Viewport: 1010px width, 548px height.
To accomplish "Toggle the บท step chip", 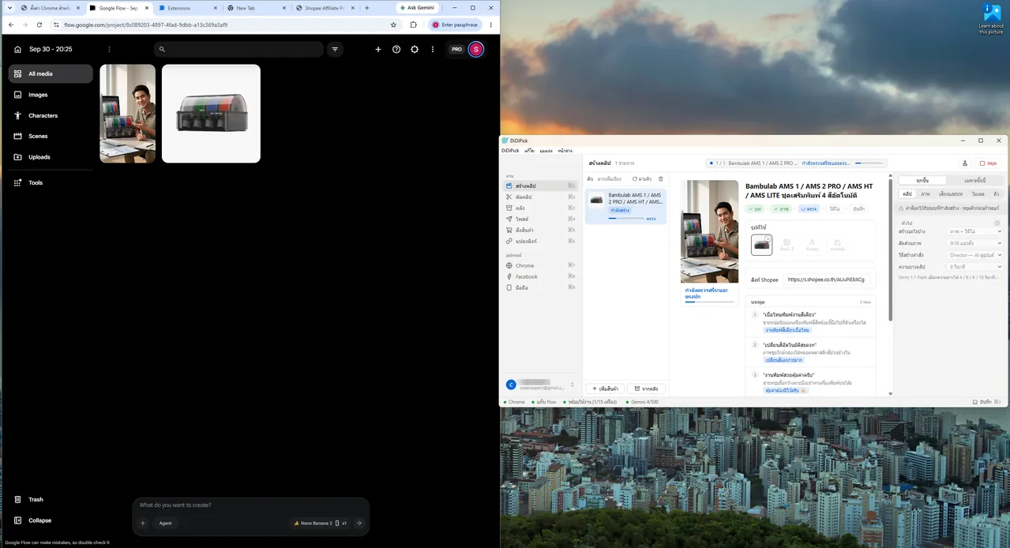I will coord(757,209).
